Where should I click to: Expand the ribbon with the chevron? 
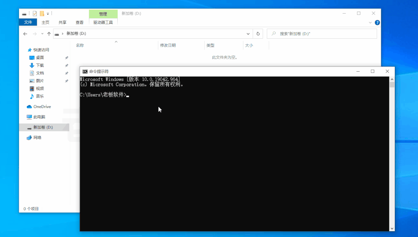pyautogui.click(x=370, y=23)
